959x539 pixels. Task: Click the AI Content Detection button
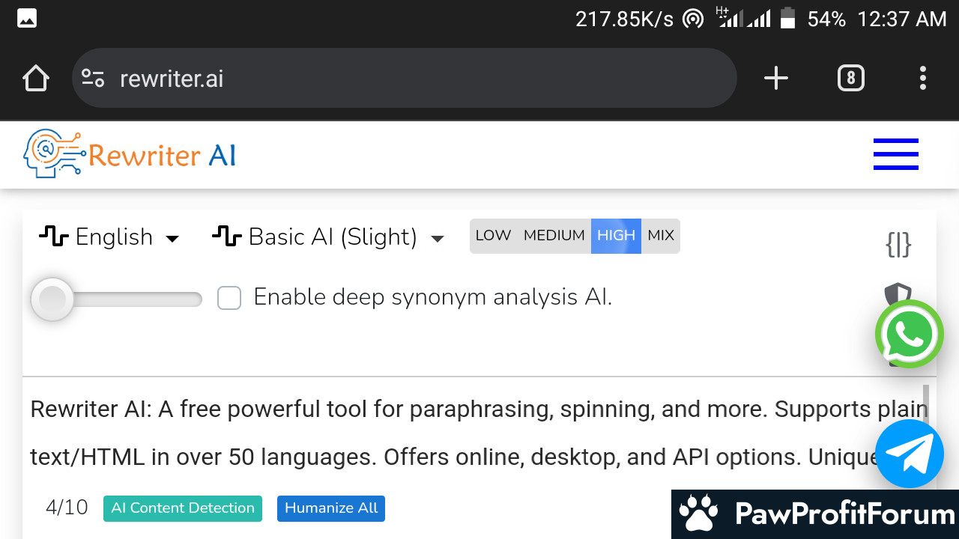click(183, 508)
